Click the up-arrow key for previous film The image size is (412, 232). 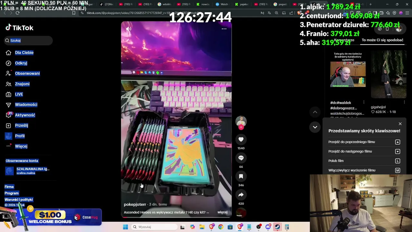click(x=398, y=142)
